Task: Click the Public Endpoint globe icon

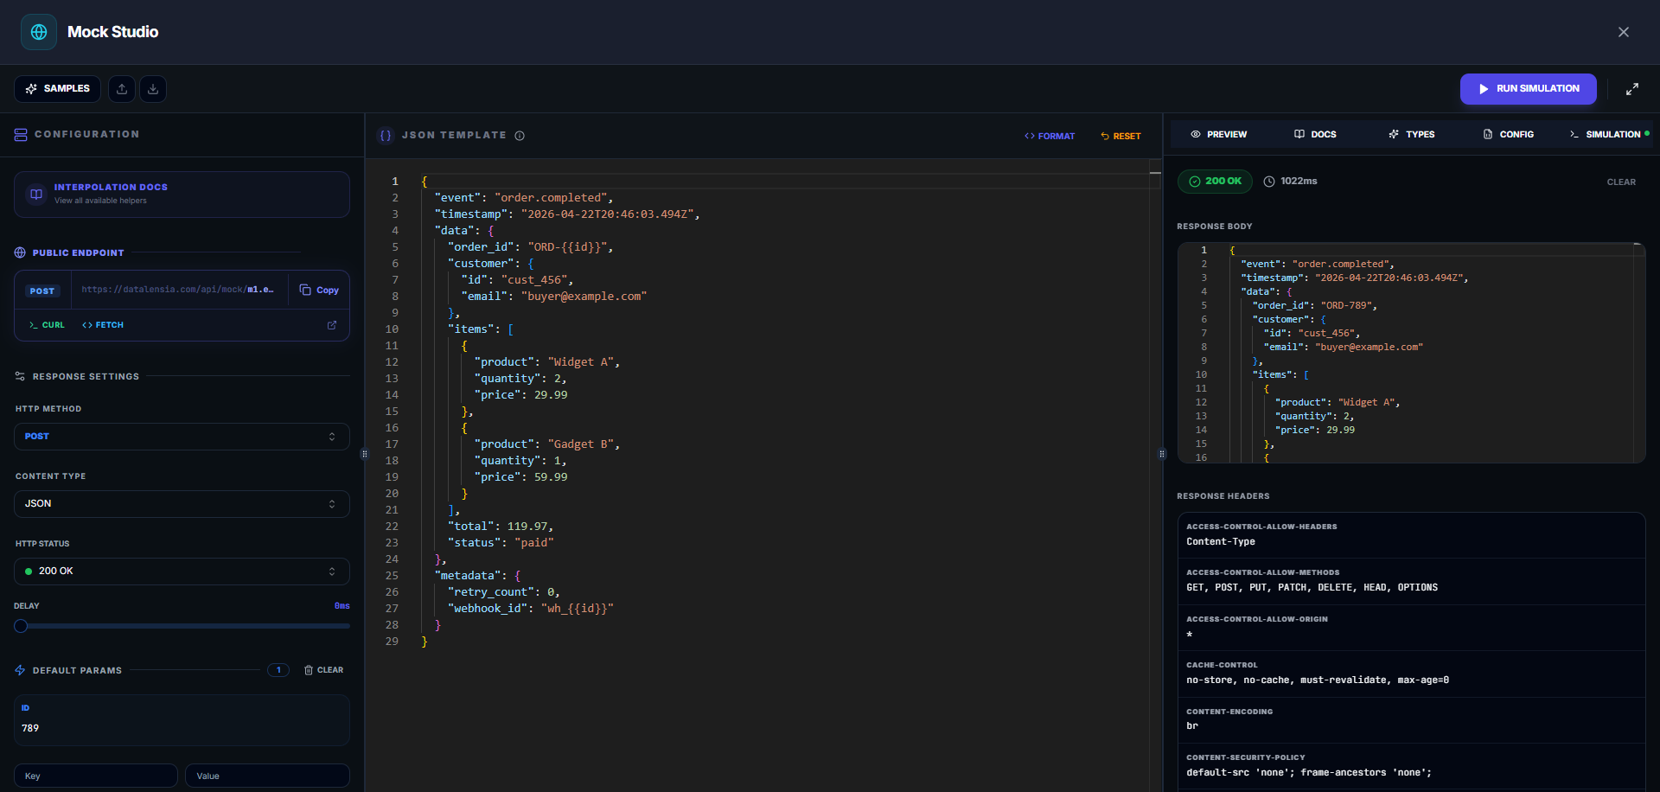Action: [20, 253]
